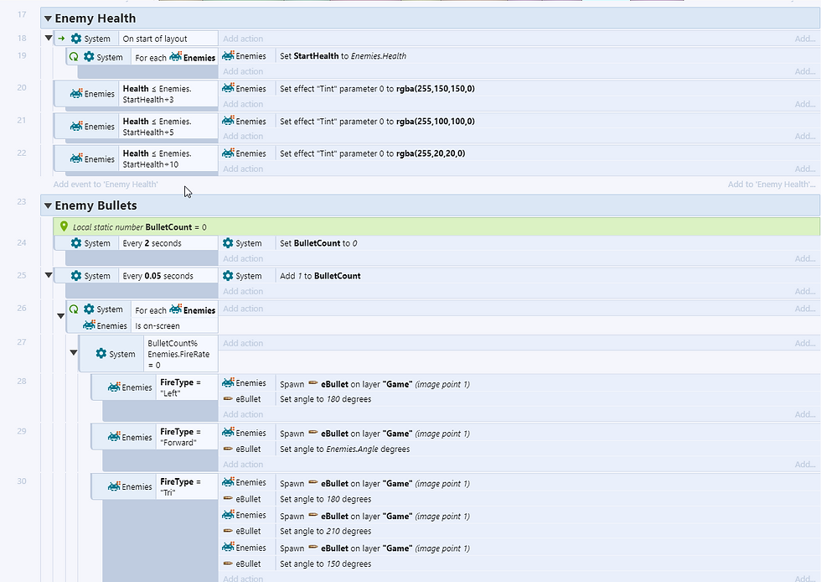Click Enemies icon in StartHealth÷10 condition
Image resolution: width=821 pixels, height=582 pixels.
point(76,158)
